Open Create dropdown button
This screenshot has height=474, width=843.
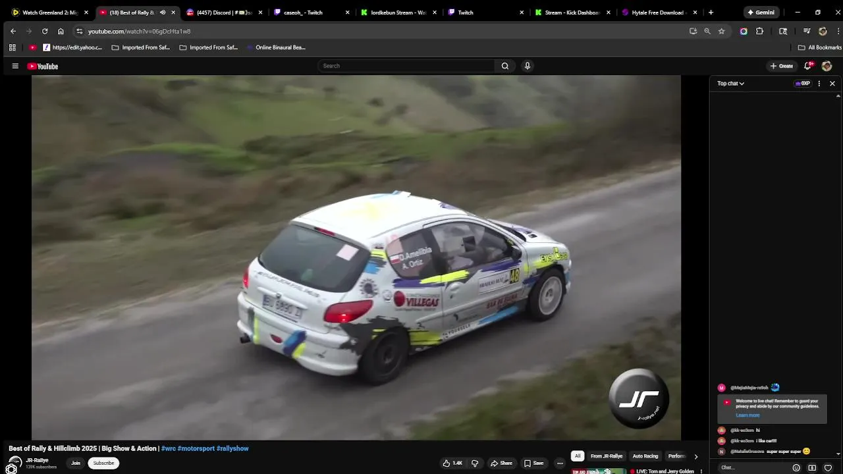pos(782,66)
